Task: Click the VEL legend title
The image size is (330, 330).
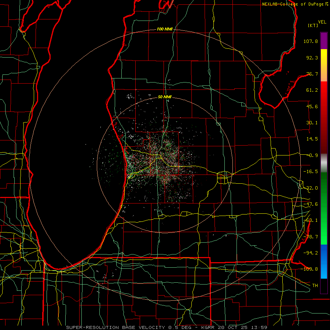Action: [x=322, y=22]
